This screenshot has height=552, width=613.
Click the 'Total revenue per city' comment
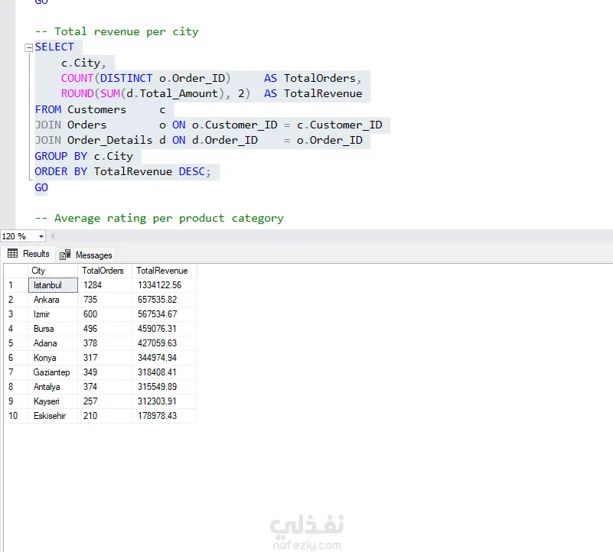tap(117, 31)
